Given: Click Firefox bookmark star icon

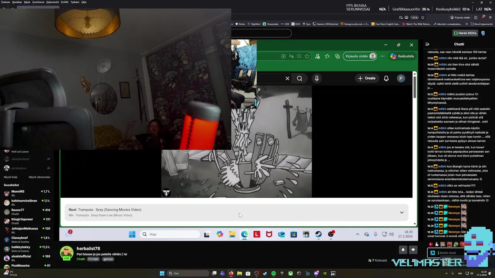Looking at the screenshot, I should [423, 17].
